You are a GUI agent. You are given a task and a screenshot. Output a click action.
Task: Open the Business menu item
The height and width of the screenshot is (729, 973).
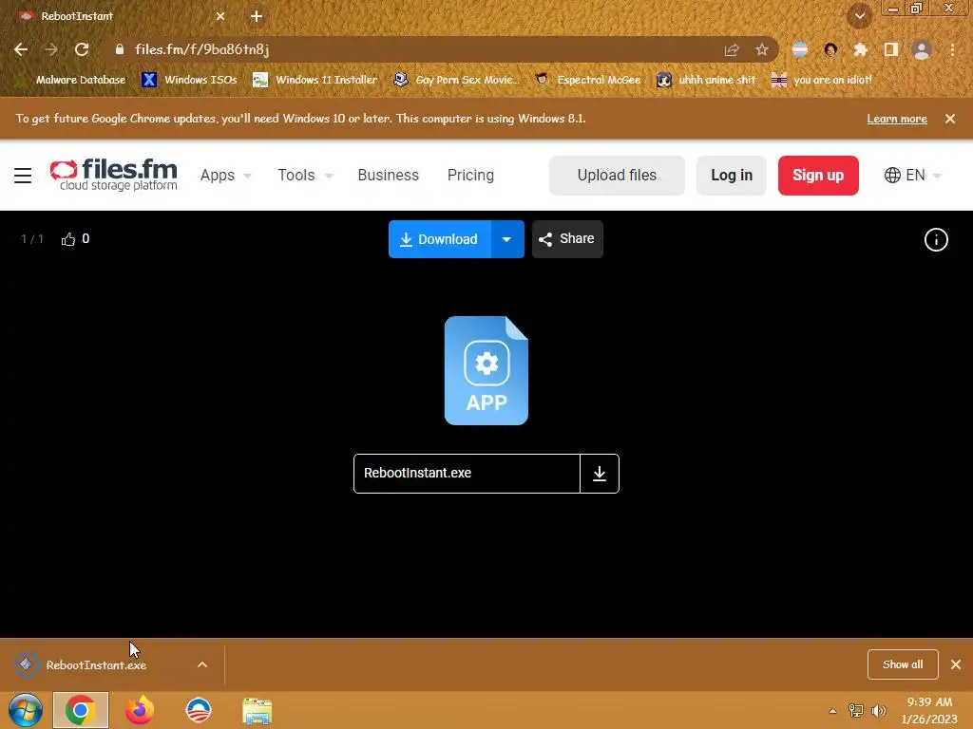point(388,176)
